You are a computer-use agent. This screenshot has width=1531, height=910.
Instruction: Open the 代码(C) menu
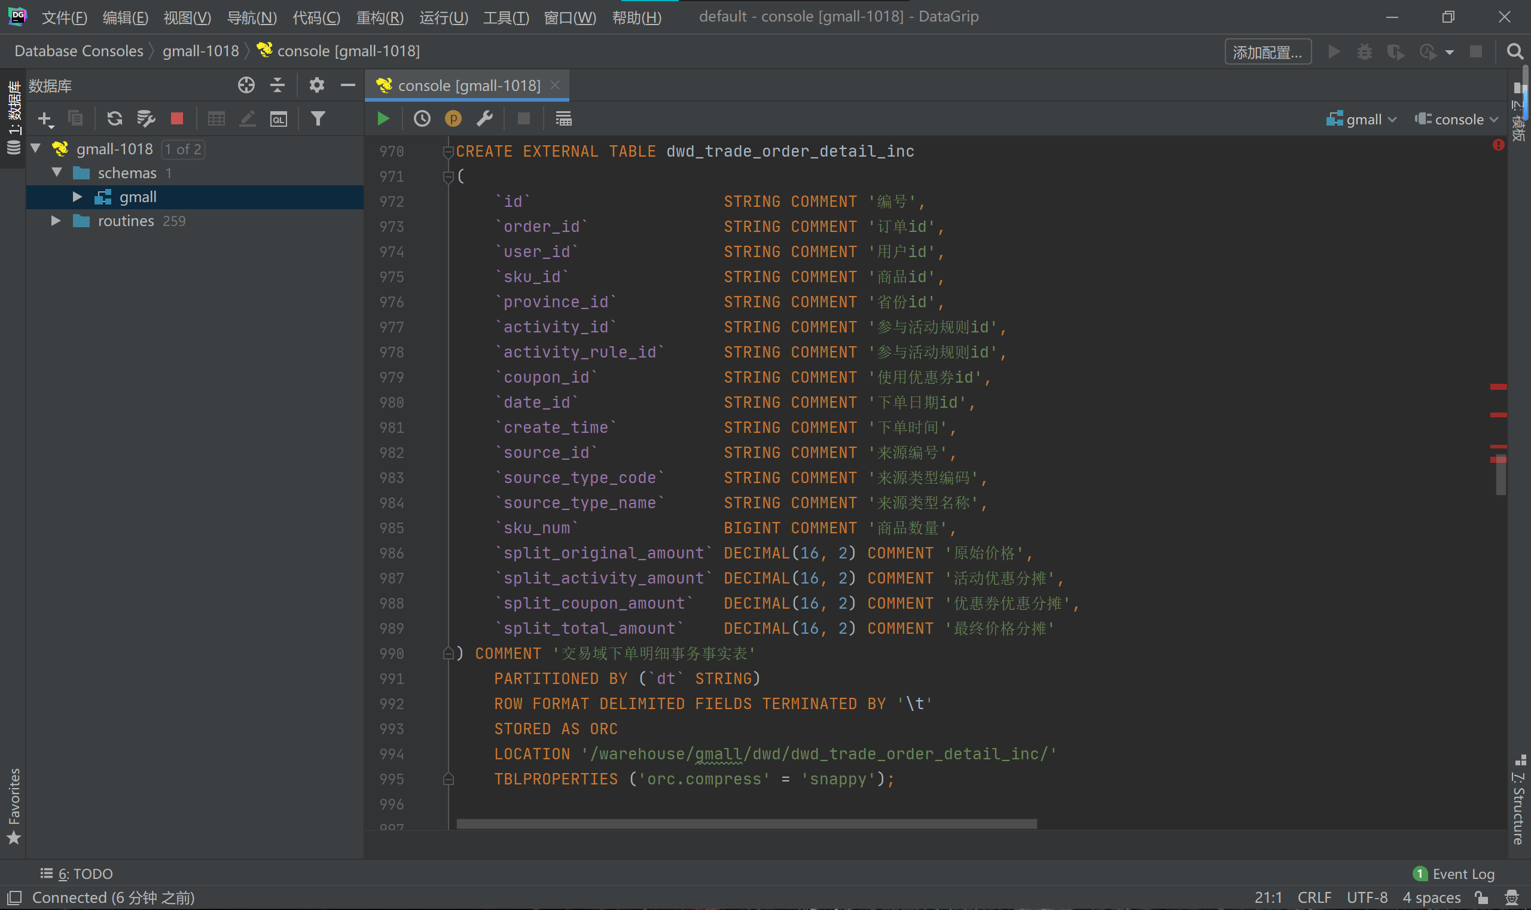coord(316,17)
